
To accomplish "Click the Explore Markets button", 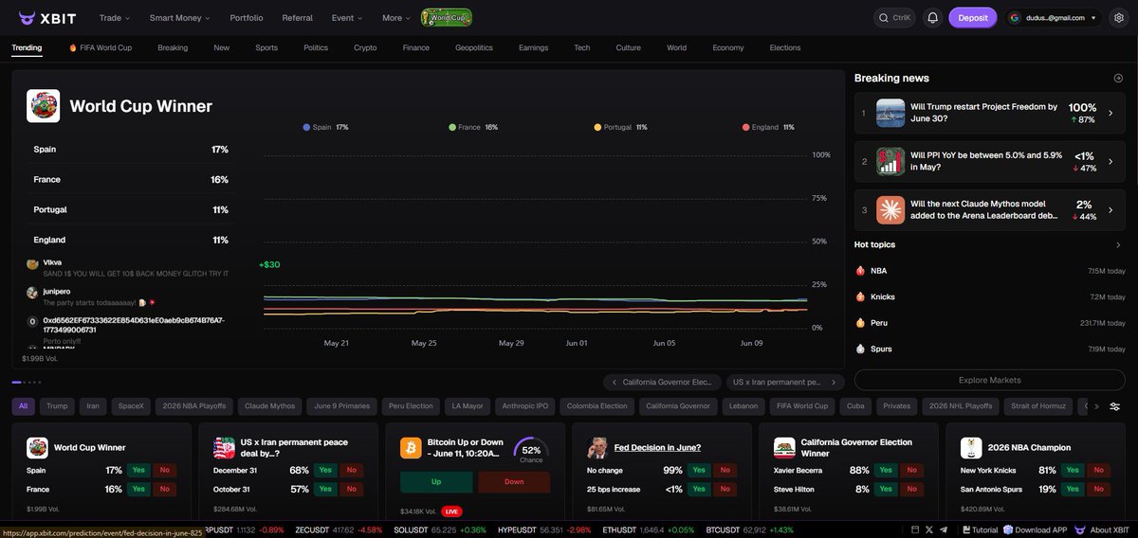I will 989,380.
